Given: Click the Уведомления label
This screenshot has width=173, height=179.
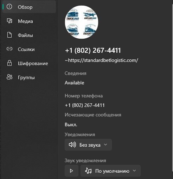Looking at the screenshot, I should [80, 134].
